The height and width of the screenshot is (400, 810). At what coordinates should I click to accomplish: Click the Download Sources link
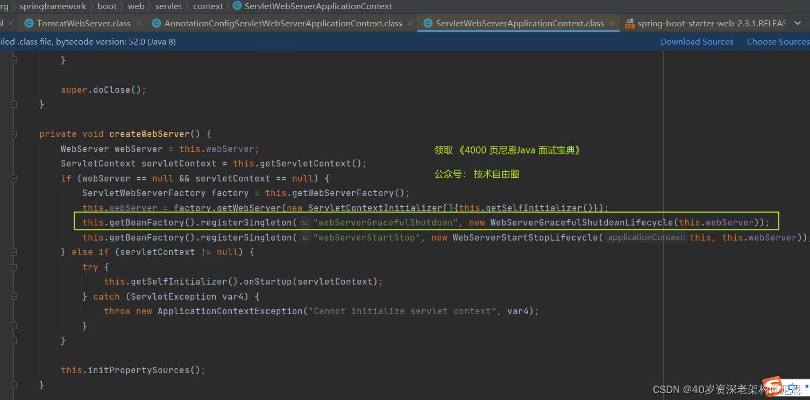697,42
